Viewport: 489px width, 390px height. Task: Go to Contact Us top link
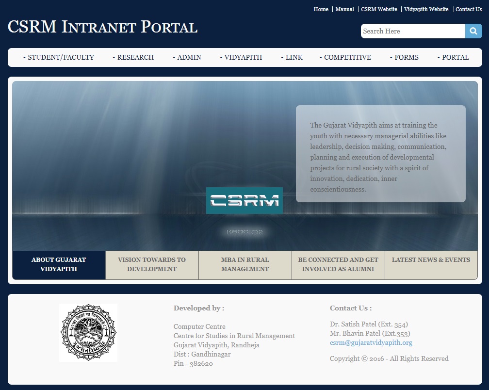(469, 9)
